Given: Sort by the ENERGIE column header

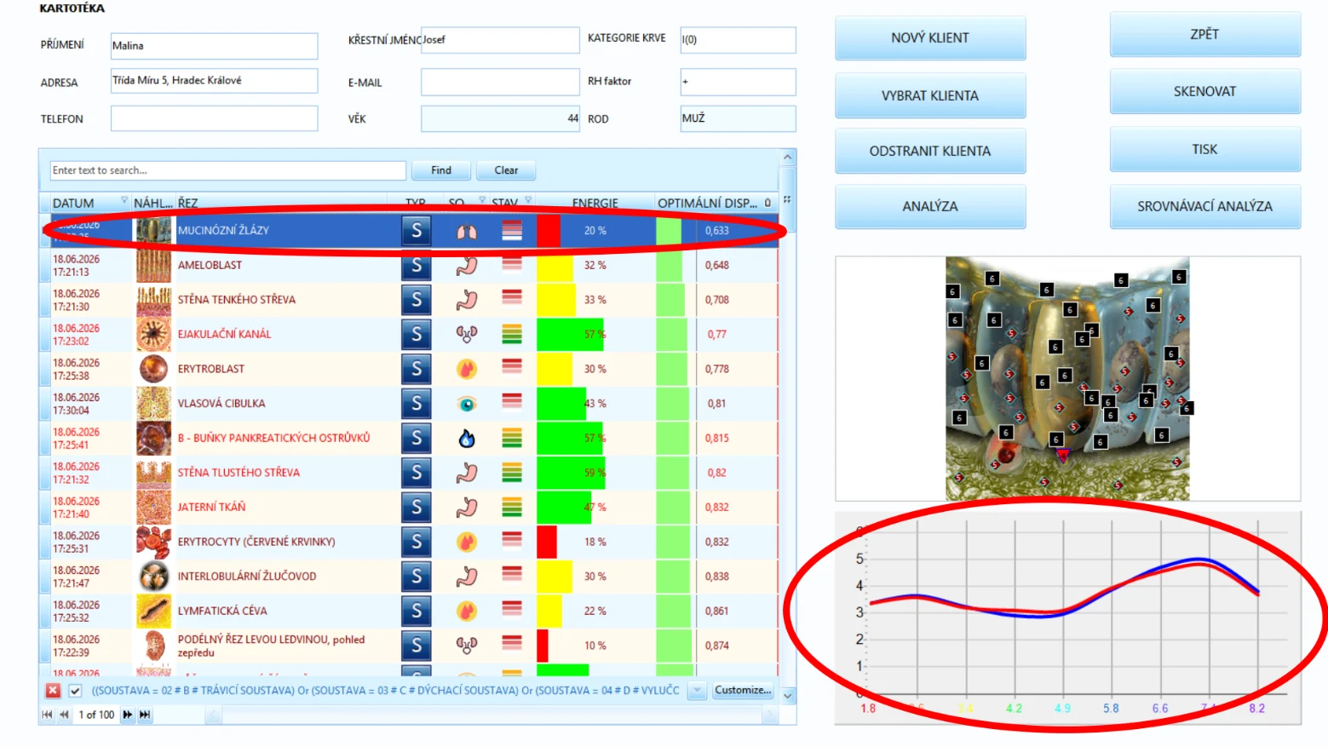Looking at the screenshot, I should click(x=595, y=203).
